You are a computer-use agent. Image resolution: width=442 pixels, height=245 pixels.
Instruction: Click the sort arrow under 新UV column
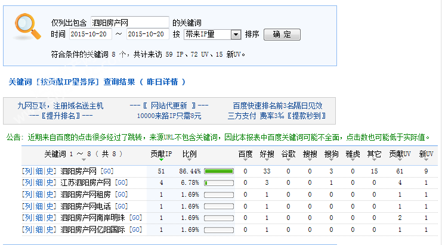tap(426, 160)
